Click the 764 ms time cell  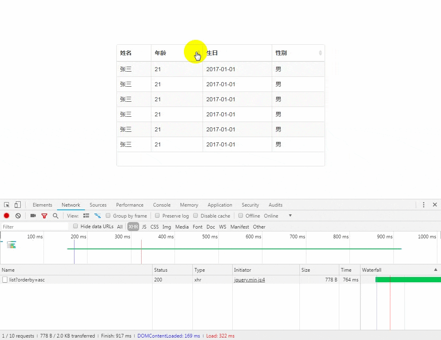pyautogui.click(x=350, y=279)
